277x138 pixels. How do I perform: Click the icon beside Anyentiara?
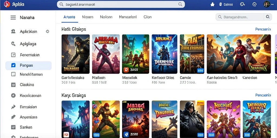tap(13, 117)
